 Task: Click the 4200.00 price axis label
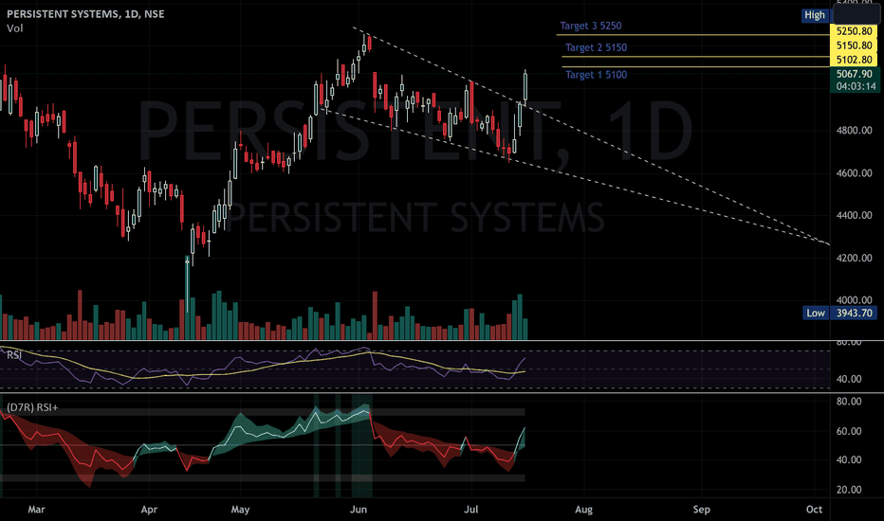coord(854,259)
